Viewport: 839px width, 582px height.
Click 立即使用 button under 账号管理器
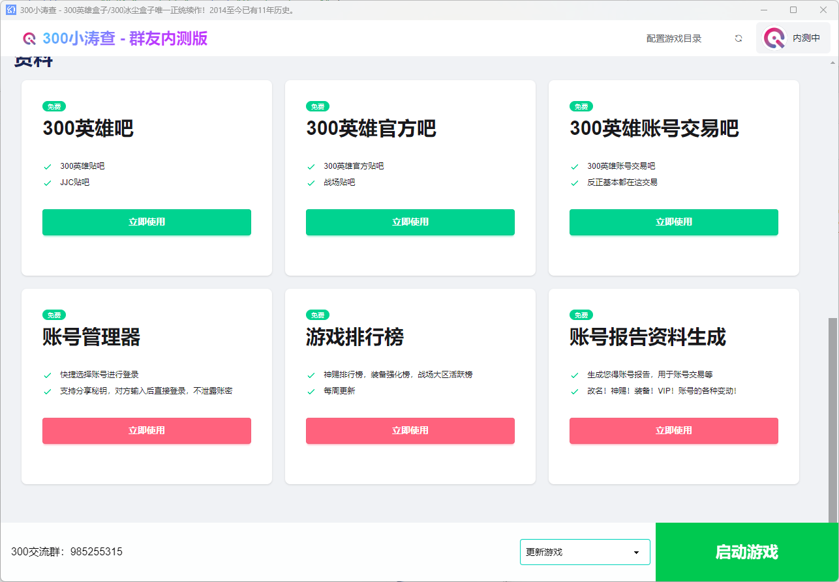[x=147, y=431]
